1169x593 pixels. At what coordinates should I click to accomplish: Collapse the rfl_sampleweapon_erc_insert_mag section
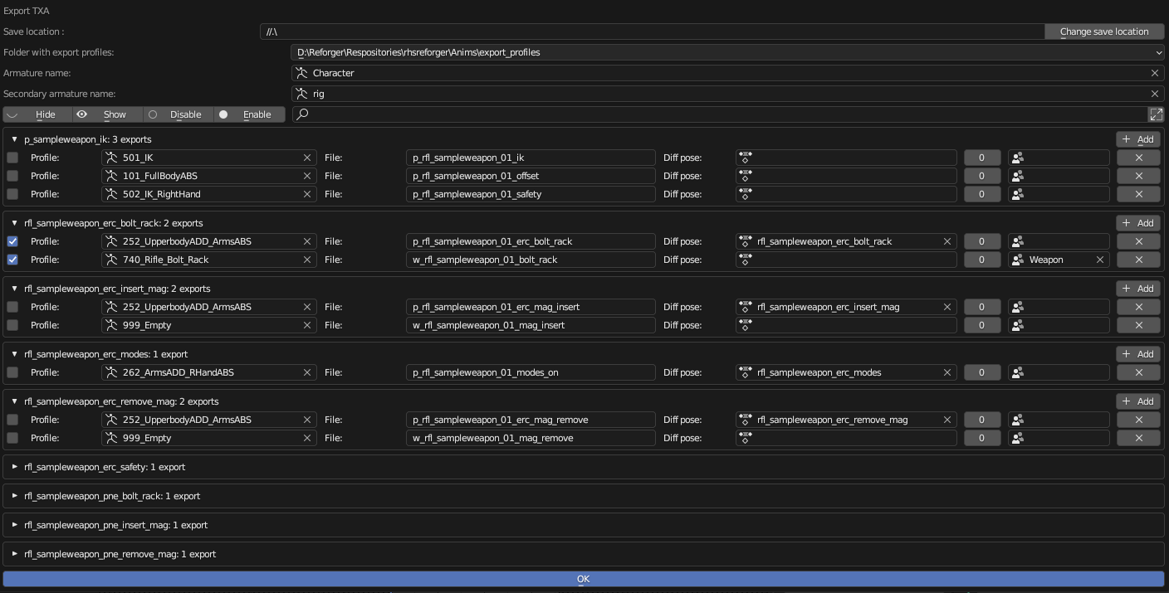tap(14, 289)
